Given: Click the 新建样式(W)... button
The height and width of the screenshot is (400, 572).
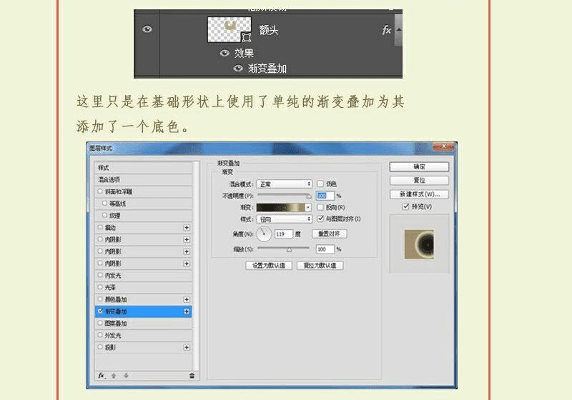Looking at the screenshot, I should (x=419, y=194).
